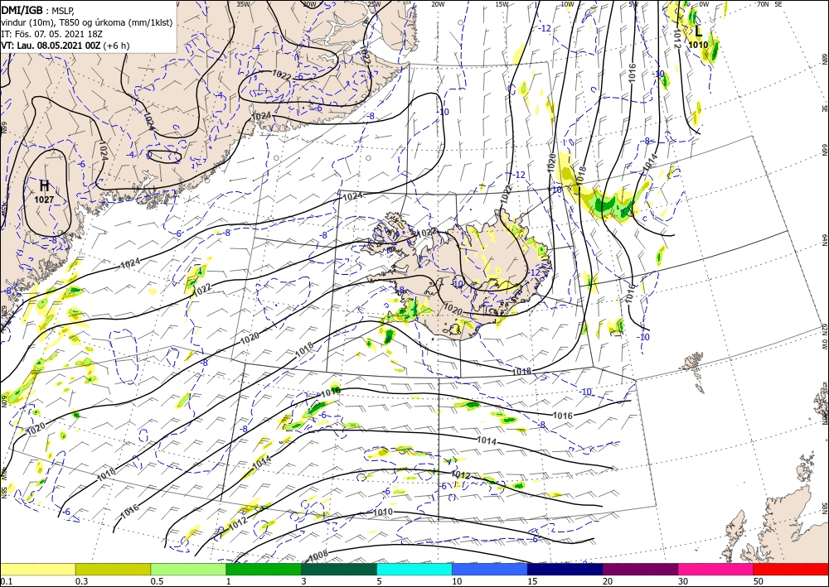Click the 1027 pressure value under H

click(x=44, y=200)
